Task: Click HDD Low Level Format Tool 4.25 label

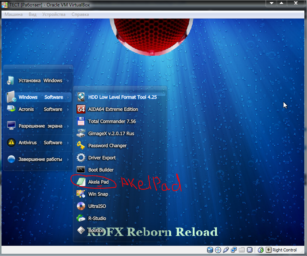Action: point(122,97)
